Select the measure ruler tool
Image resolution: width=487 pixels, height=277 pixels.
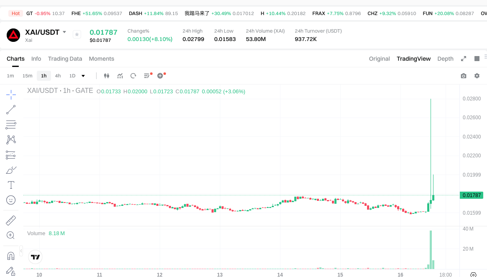pos(10,219)
